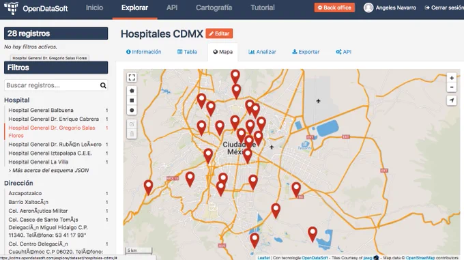The width and height of the screenshot is (464, 260).
Task: Open OpenDataSoft attribution link
Action: pyautogui.click(x=315, y=258)
